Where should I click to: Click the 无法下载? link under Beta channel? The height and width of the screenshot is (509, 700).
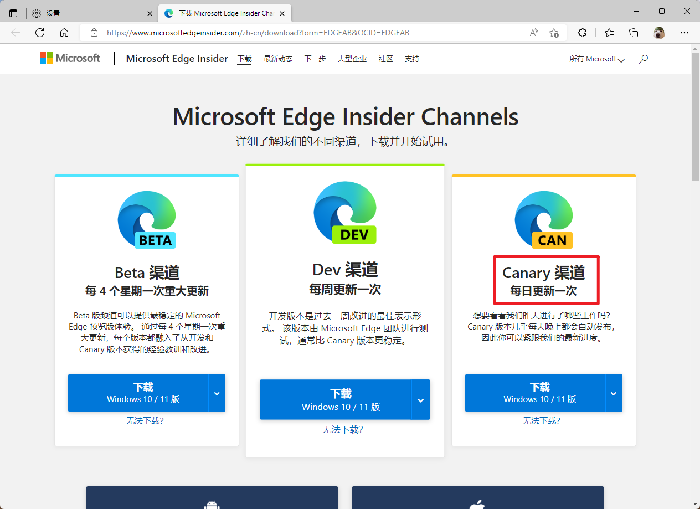[x=146, y=420]
